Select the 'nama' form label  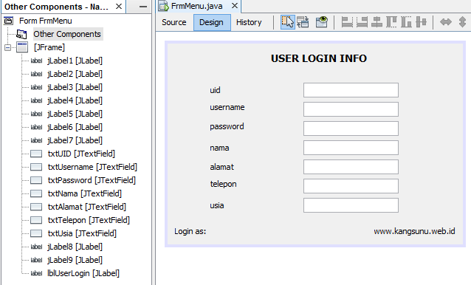pos(219,148)
